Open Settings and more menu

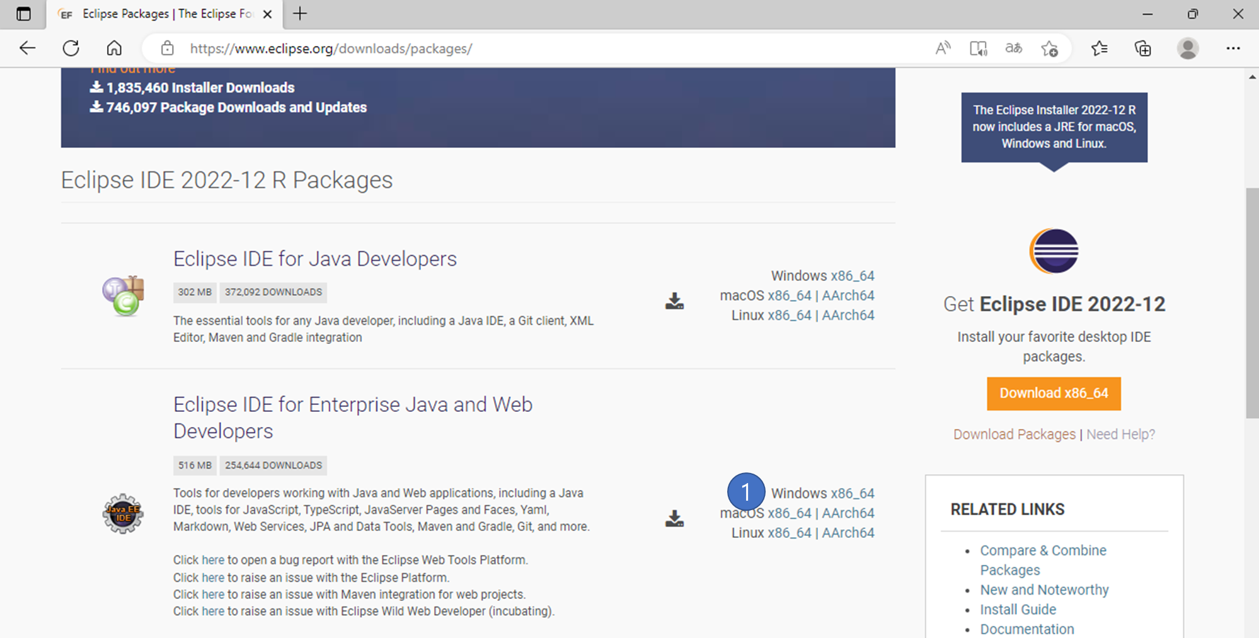coord(1233,48)
